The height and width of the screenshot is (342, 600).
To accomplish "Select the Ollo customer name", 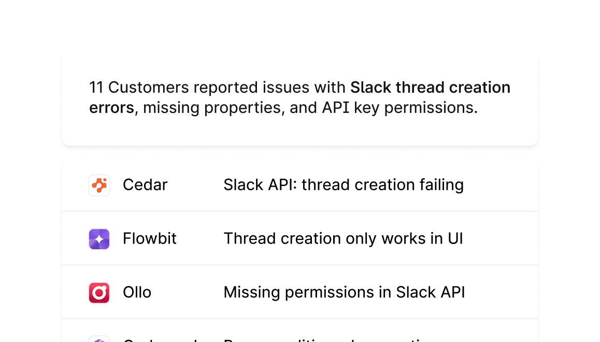I will pos(137,292).
